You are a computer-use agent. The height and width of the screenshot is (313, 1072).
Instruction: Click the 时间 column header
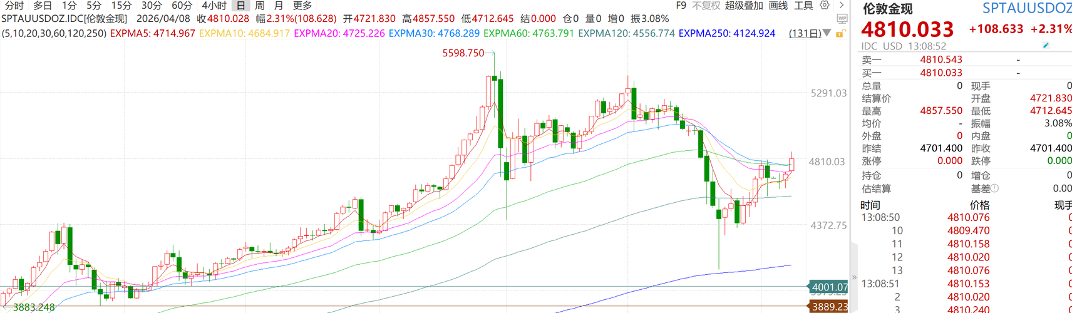tap(870, 205)
